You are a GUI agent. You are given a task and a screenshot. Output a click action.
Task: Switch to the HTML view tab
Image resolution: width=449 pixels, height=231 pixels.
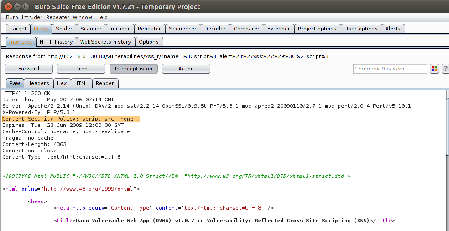point(81,83)
